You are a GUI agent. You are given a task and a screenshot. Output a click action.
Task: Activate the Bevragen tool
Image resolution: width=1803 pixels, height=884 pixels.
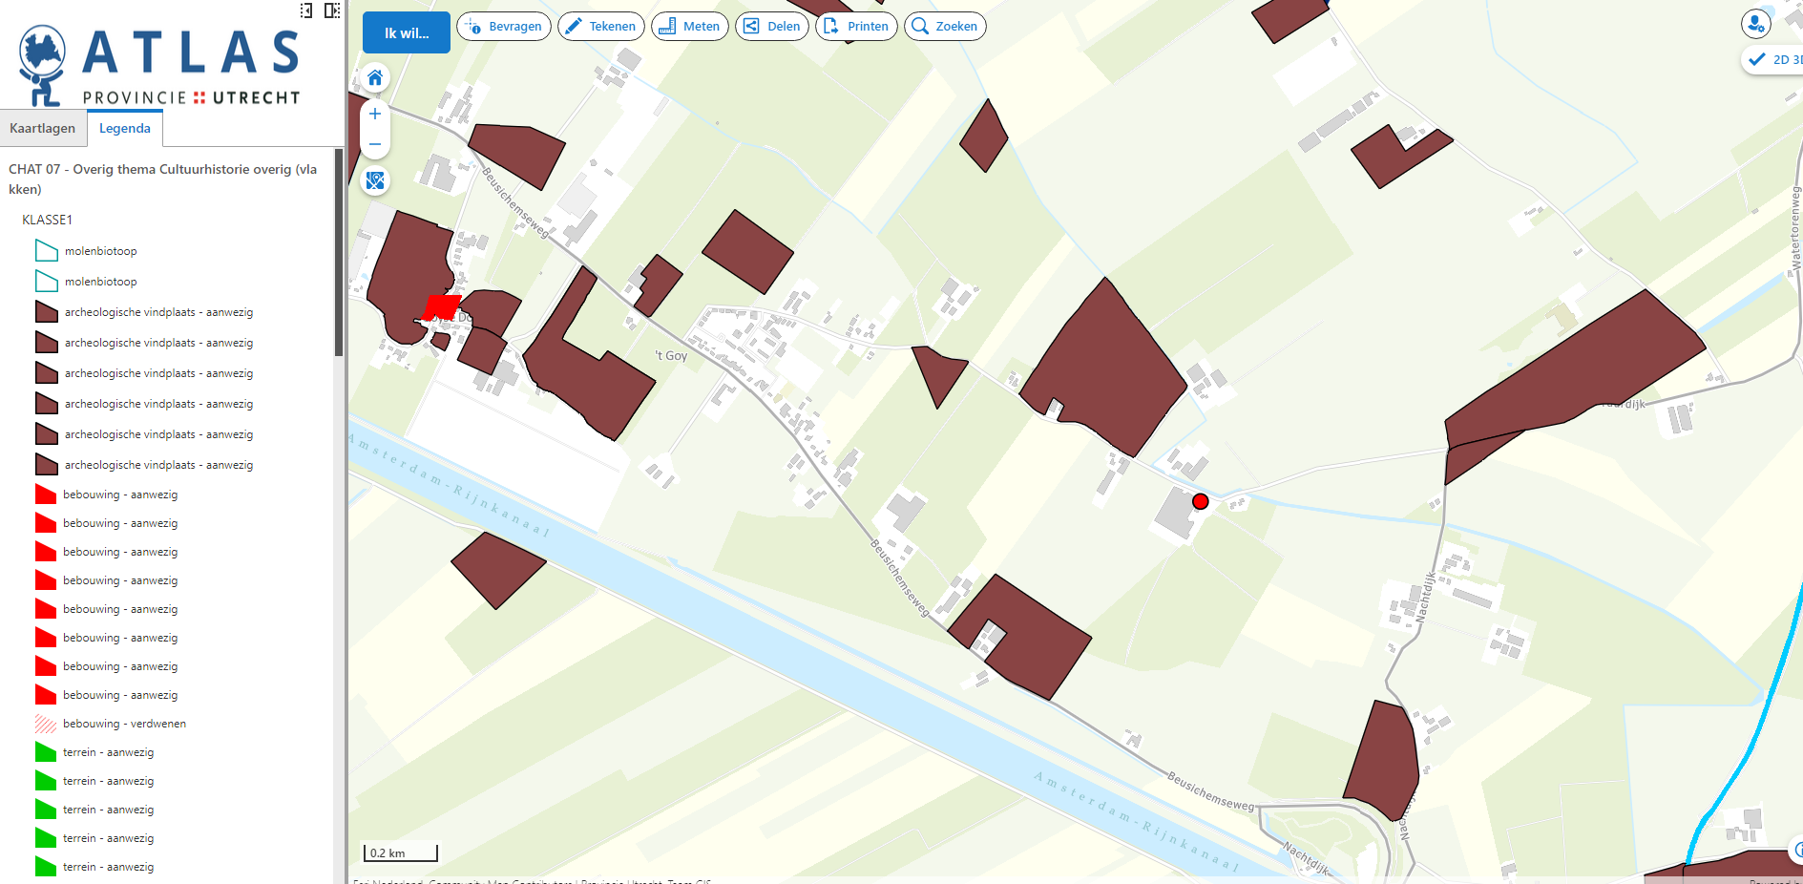(x=504, y=27)
